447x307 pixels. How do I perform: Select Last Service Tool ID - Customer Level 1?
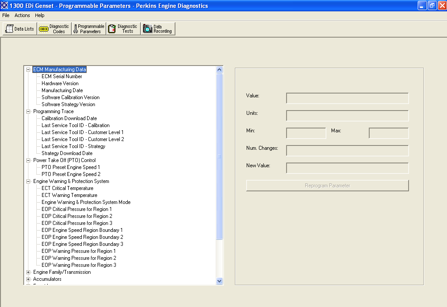pyautogui.click(x=83, y=132)
